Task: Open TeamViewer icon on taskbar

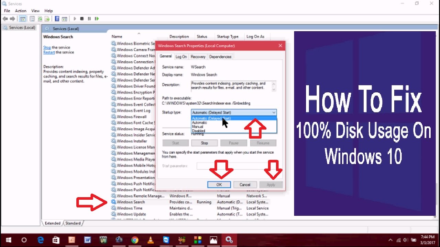Action: coord(166,240)
